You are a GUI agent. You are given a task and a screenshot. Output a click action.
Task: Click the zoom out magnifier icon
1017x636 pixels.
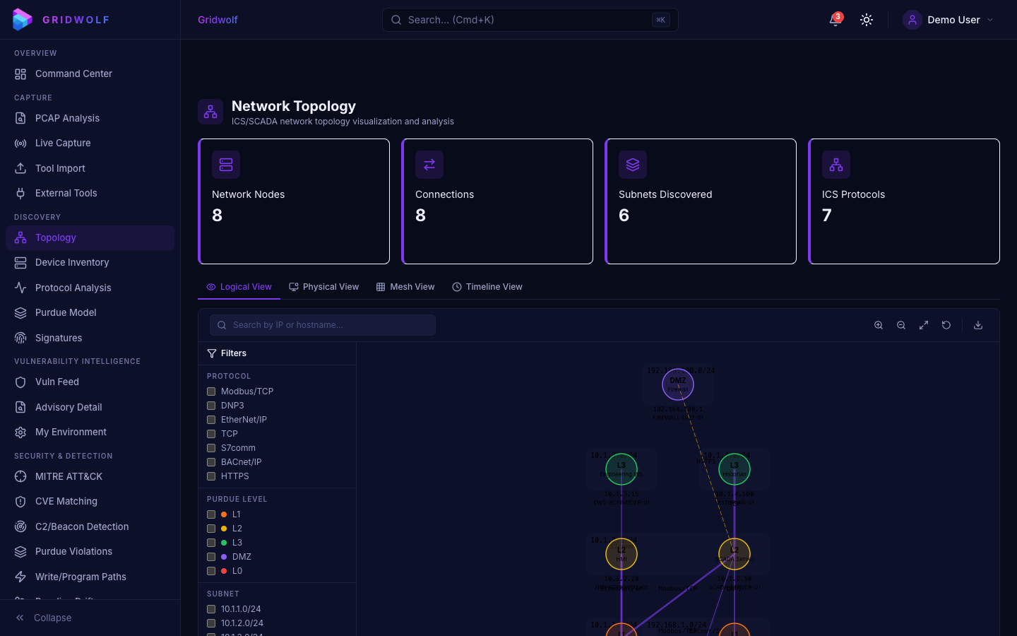click(x=901, y=325)
